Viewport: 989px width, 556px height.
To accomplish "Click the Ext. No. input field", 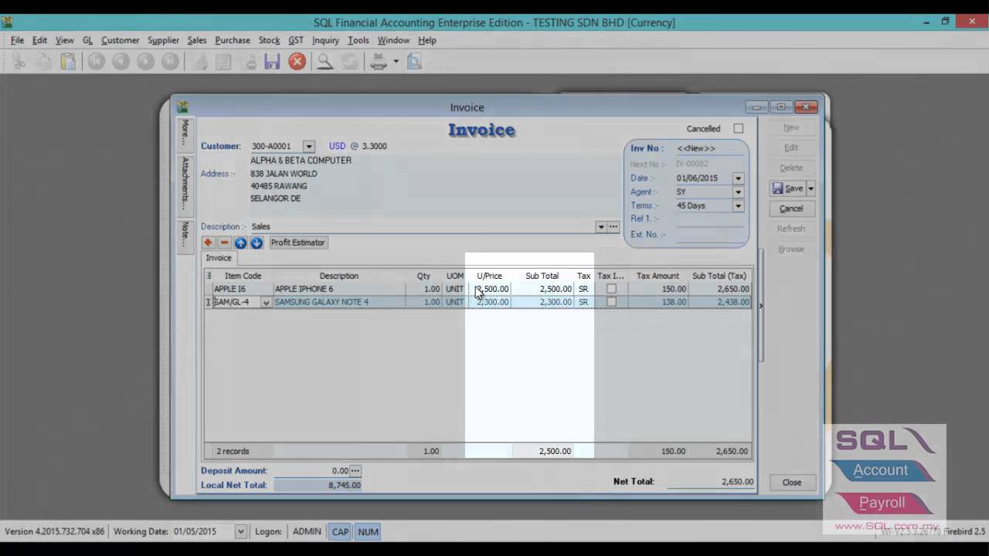I will 710,235.
